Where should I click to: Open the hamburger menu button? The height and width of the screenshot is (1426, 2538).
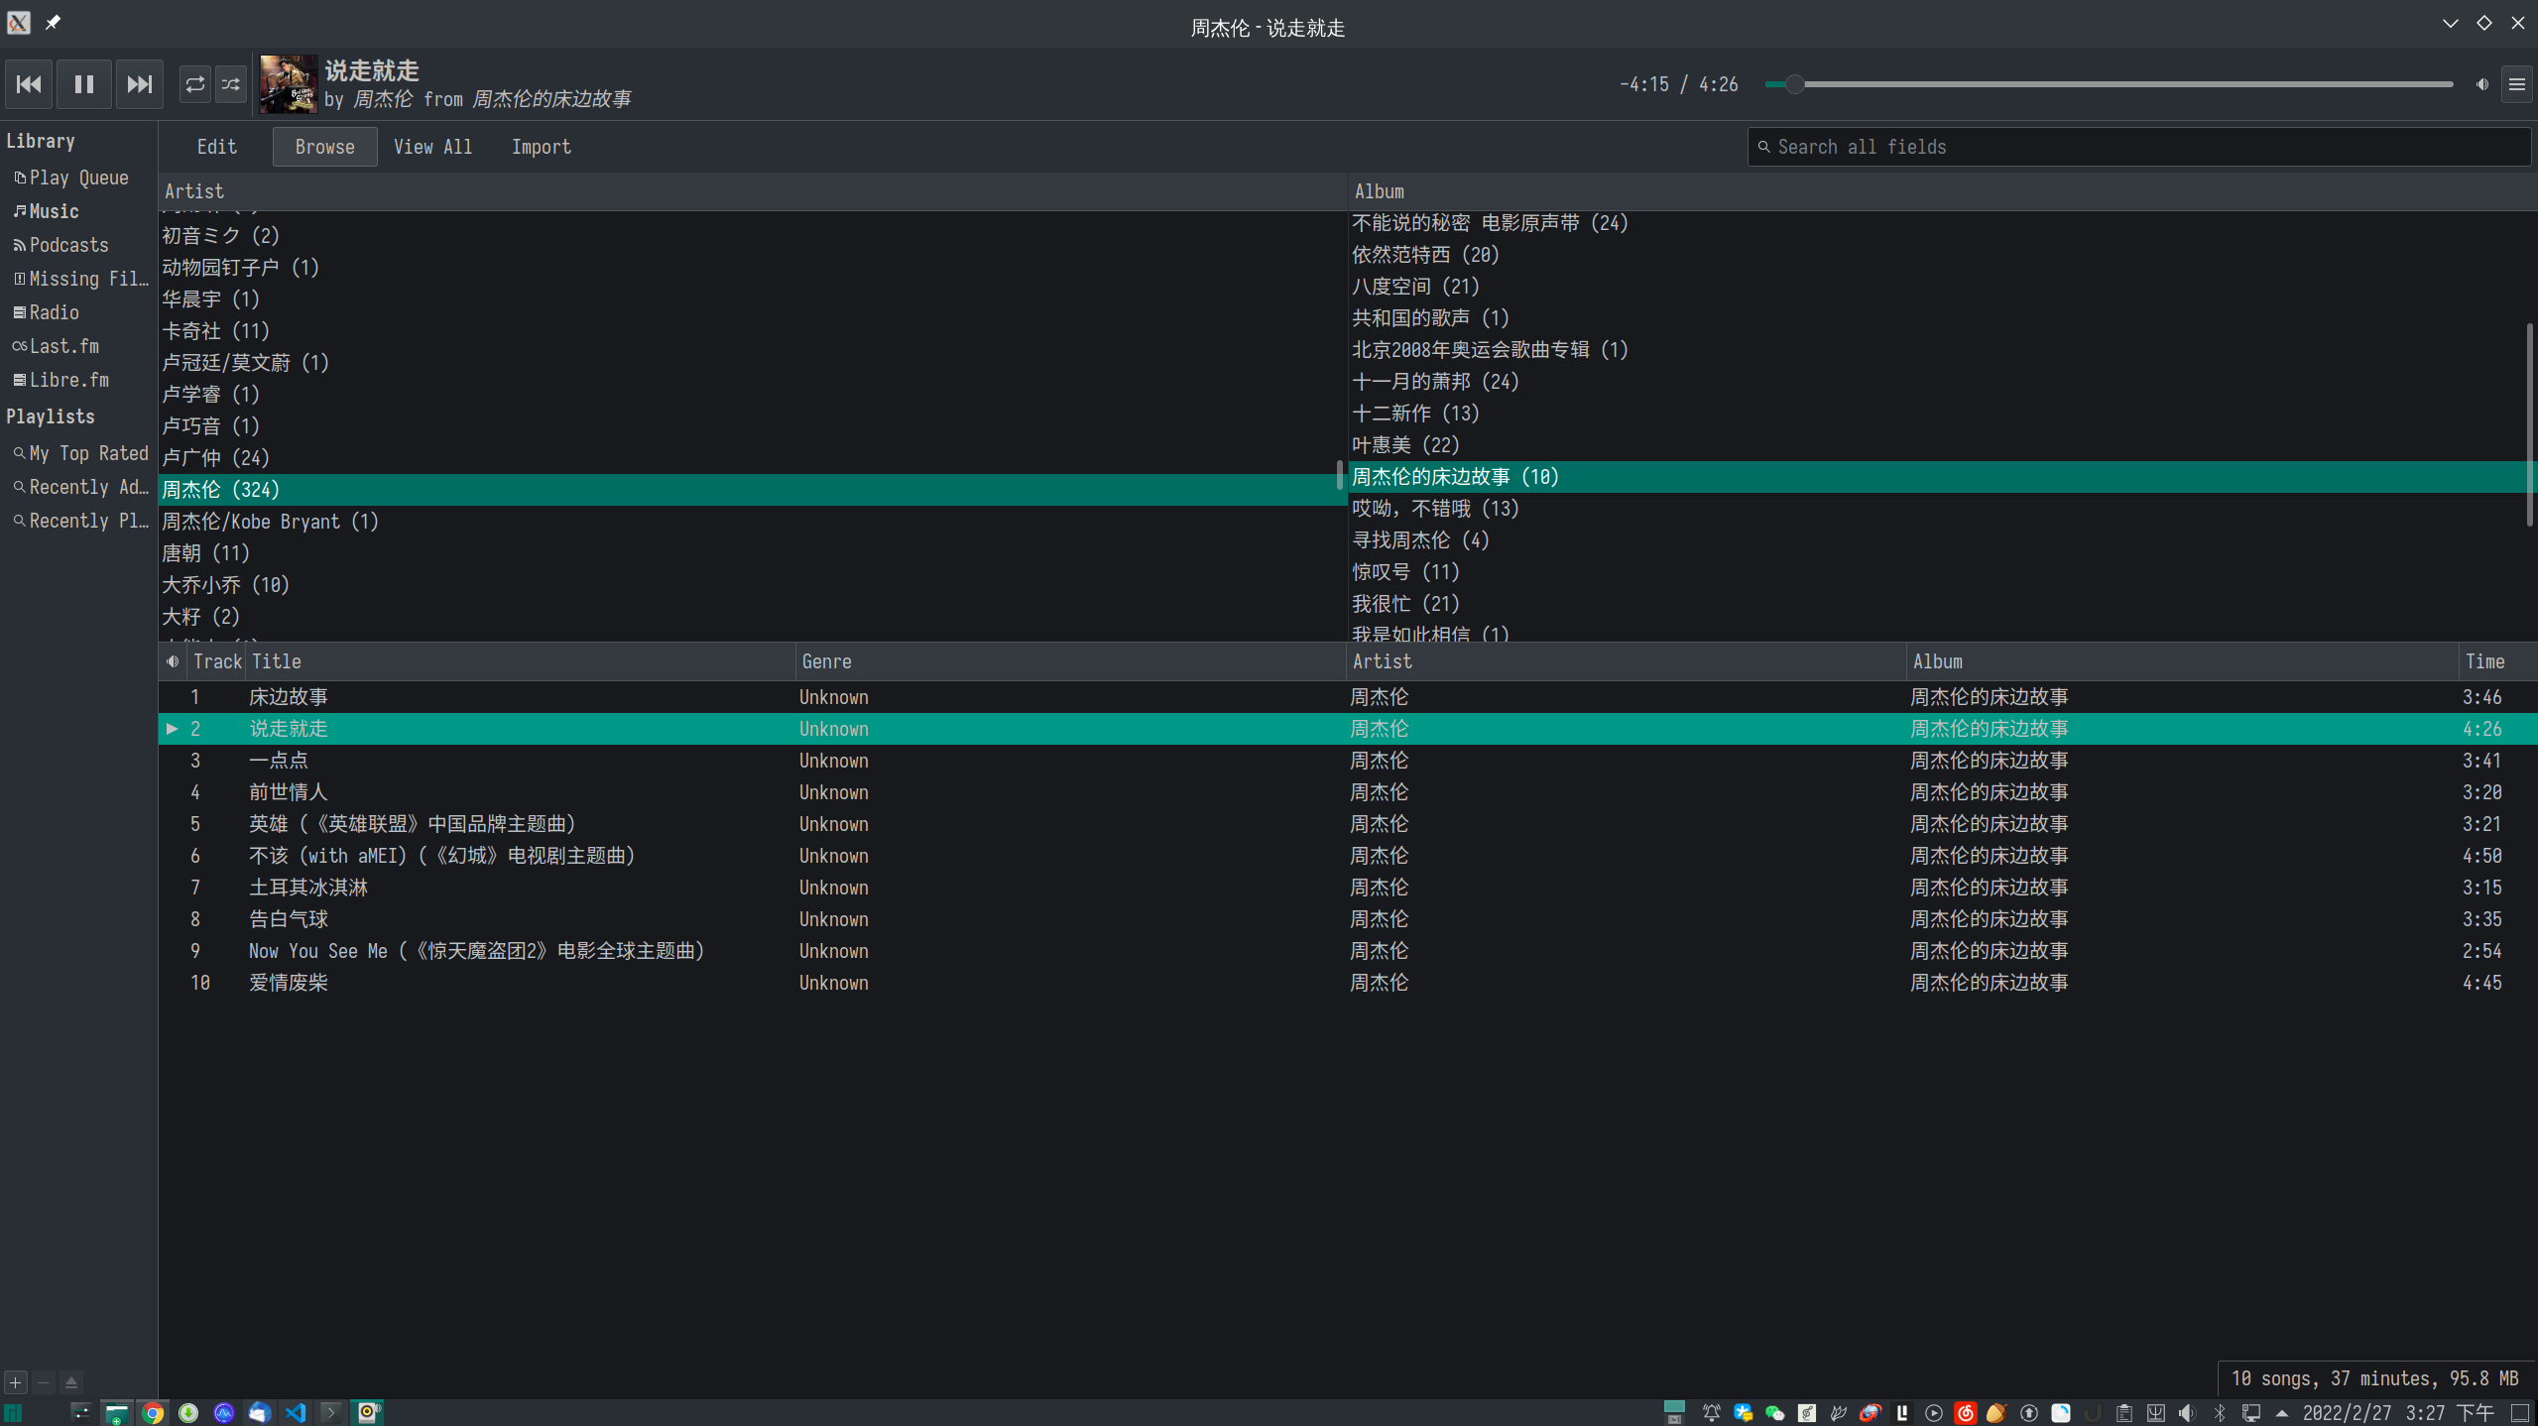(2516, 84)
